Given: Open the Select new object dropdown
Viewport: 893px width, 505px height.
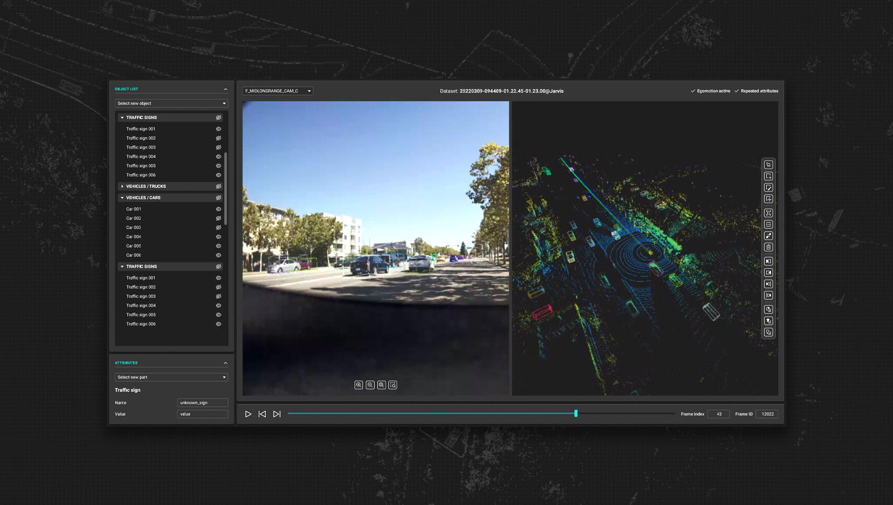Looking at the screenshot, I should click(x=171, y=104).
